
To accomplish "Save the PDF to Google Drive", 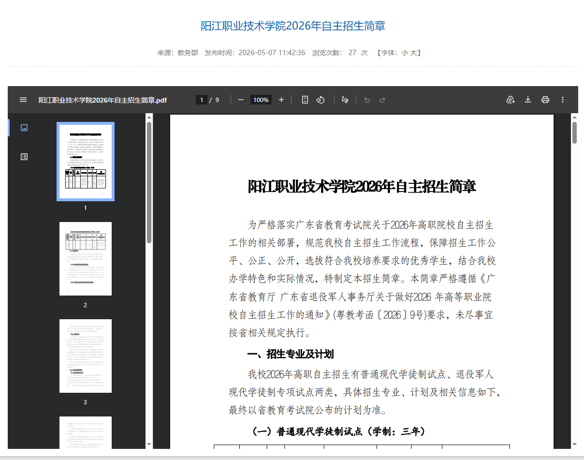I will pos(510,100).
